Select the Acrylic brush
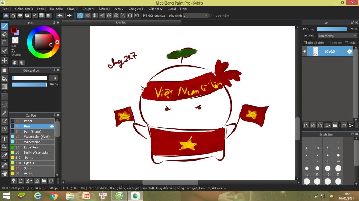This screenshot has height=201, width=359. click(x=32, y=173)
